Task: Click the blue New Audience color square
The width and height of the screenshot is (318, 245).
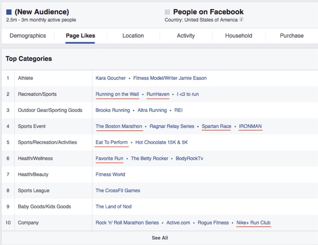Action: point(9,12)
